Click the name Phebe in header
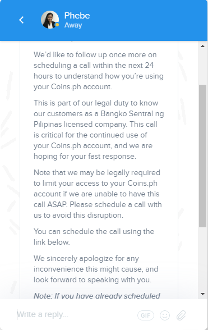 point(77,16)
